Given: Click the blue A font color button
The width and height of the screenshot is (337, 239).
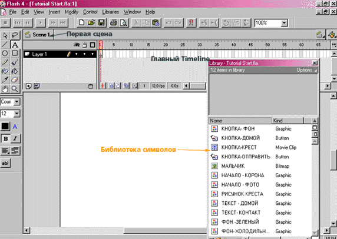Looking at the screenshot, I should [15, 127].
